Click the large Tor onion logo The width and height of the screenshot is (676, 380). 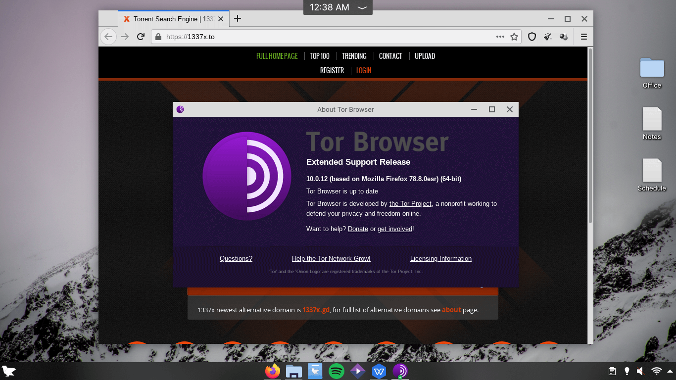pos(246,176)
